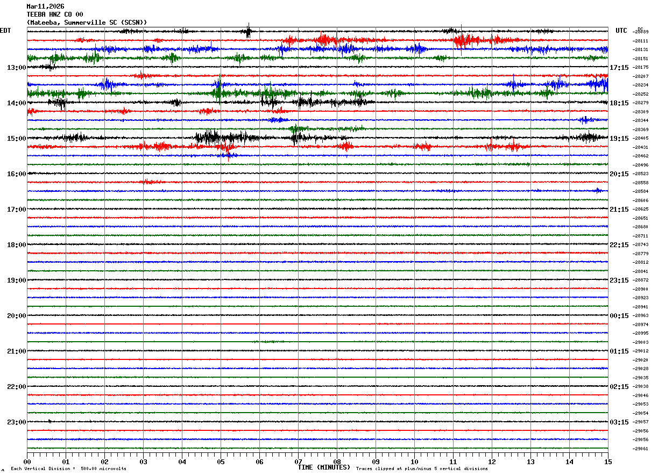Click the '15' minute tick label
Viewport: 651px width, 476px height.
[608, 462]
